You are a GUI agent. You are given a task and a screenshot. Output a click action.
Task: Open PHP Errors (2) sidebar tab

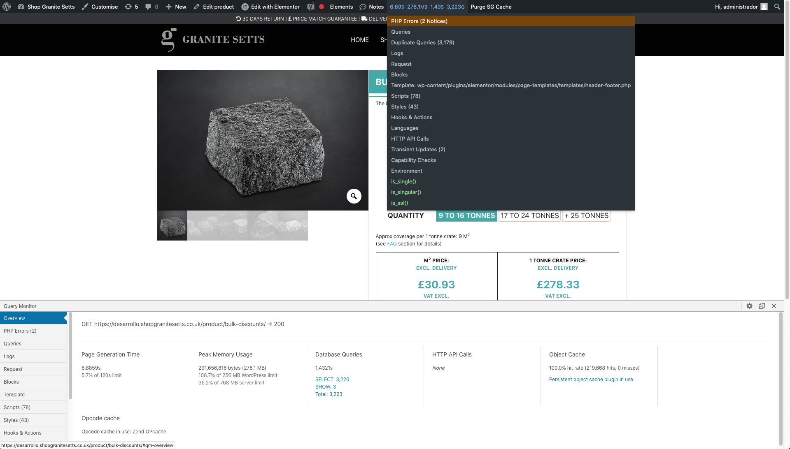pyautogui.click(x=33, y=331)
